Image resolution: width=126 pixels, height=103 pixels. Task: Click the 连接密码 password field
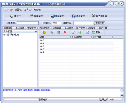[x=83, y=23]
